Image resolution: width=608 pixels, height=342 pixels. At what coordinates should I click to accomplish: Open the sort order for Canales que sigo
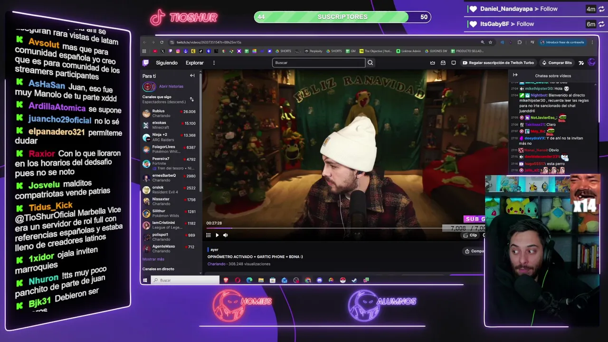coord(192,99)
